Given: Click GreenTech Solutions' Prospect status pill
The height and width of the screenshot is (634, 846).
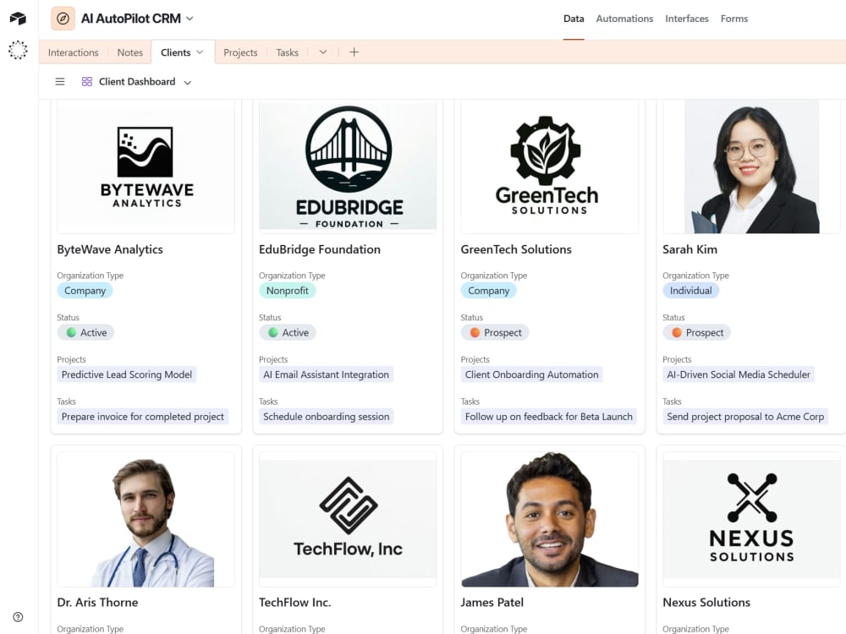Looking at the screenshot, I should pos(495,332).
